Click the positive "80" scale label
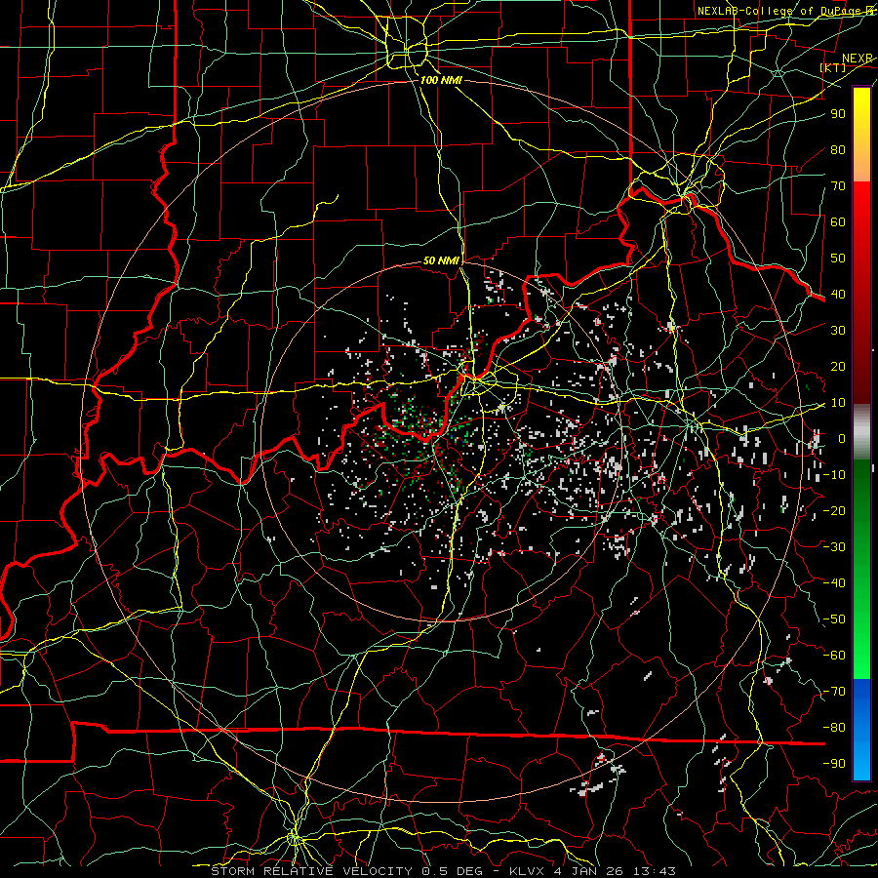The height and width of the screenshot is (878, 878). 838,149
